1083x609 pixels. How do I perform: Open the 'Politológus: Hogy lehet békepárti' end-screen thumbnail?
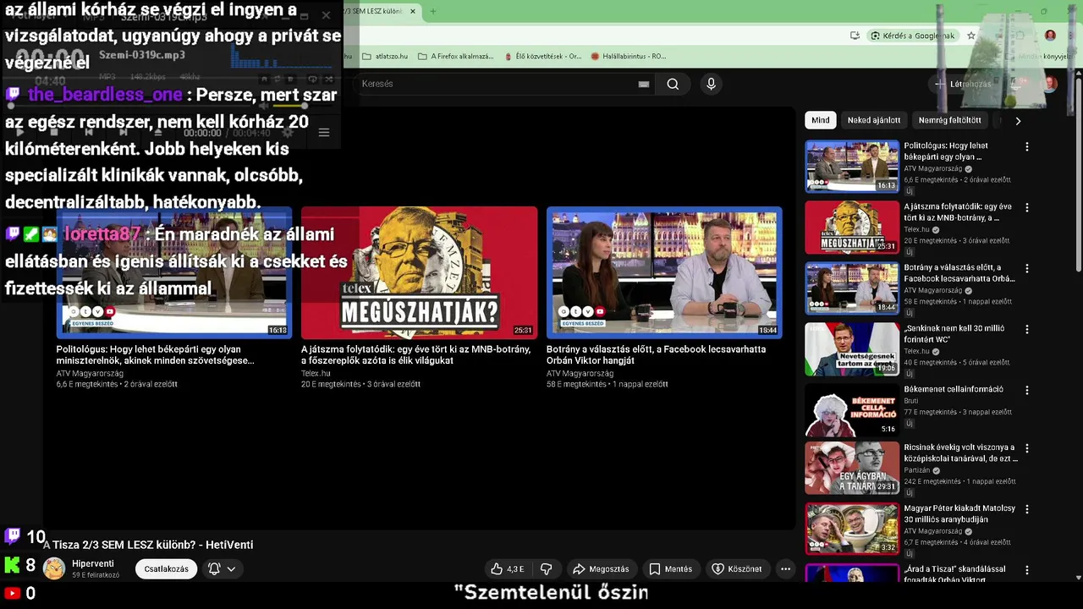(x=174, y=272)
